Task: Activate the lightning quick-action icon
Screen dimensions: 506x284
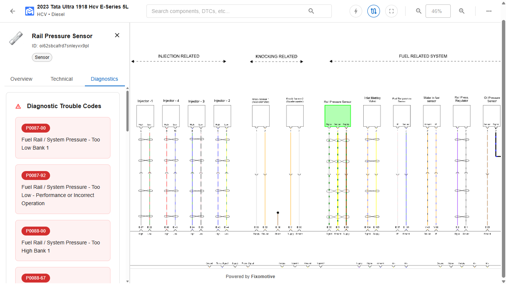Action: (x=355, y=11)
